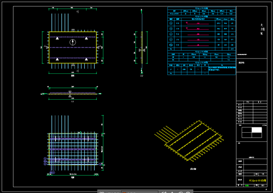Select the yellow isometric 3D slab view
The height and width of the screenshot is (193, 273).
pyautogui.click(x=189, y=141)
